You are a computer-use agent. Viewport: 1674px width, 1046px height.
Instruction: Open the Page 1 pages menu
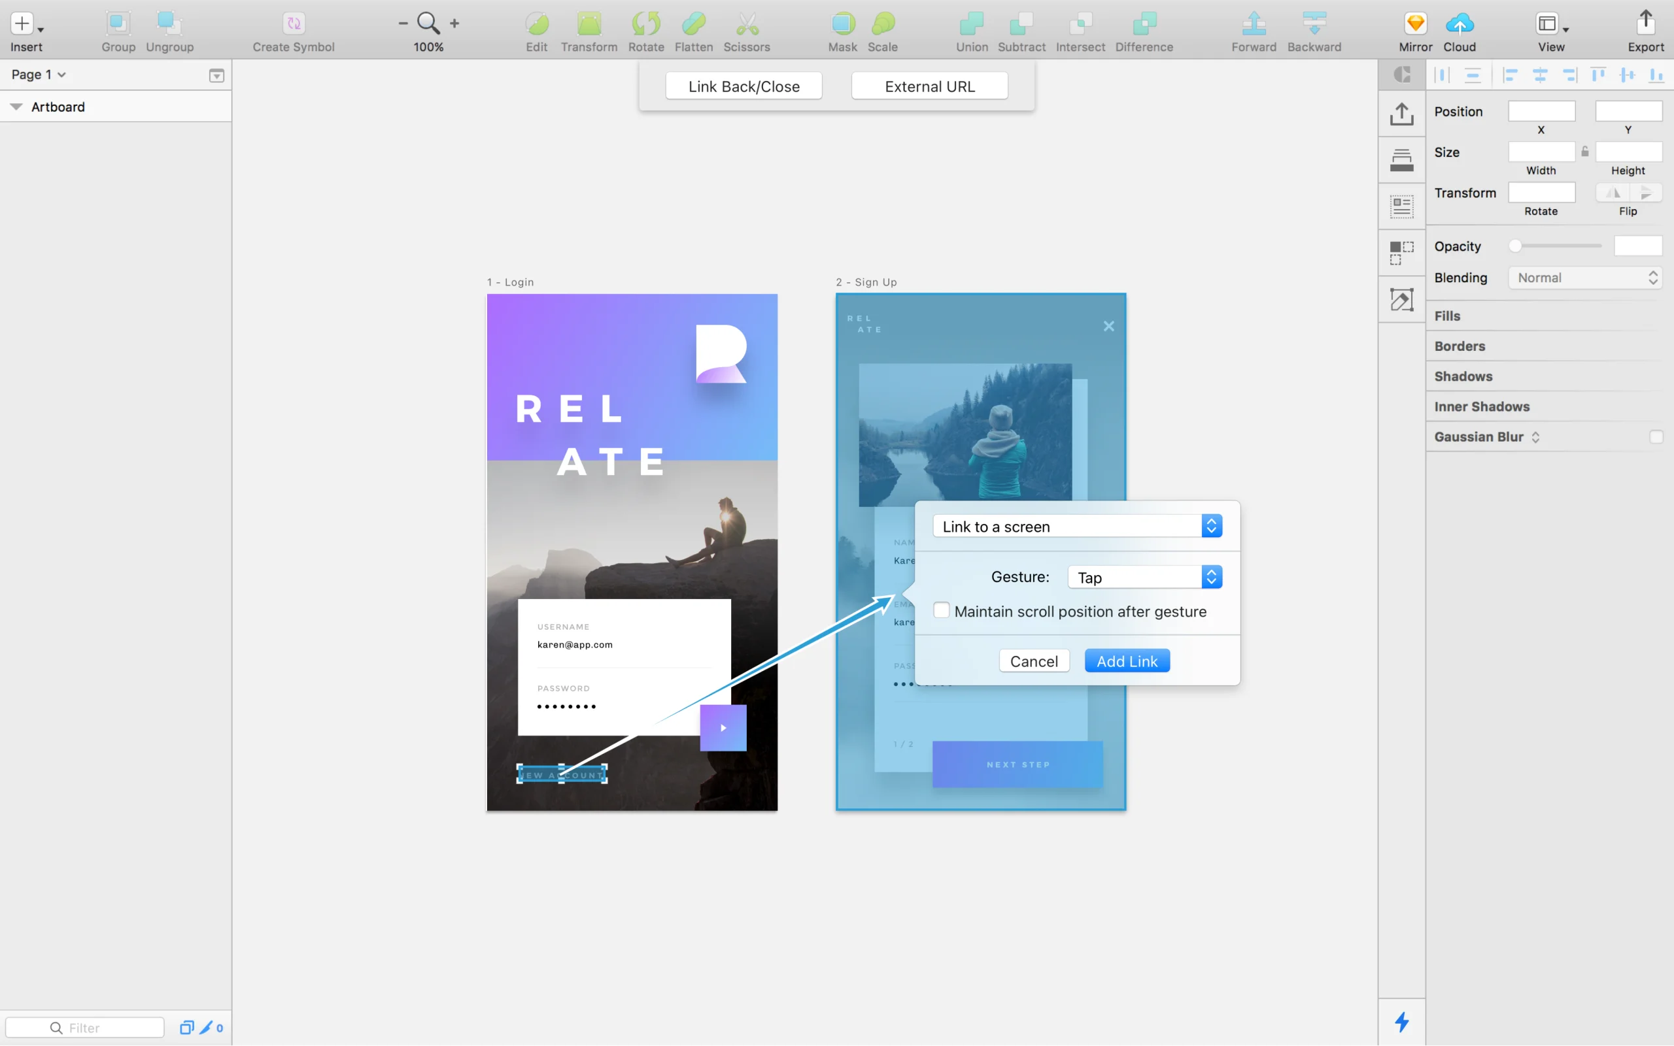pos(38,74)
